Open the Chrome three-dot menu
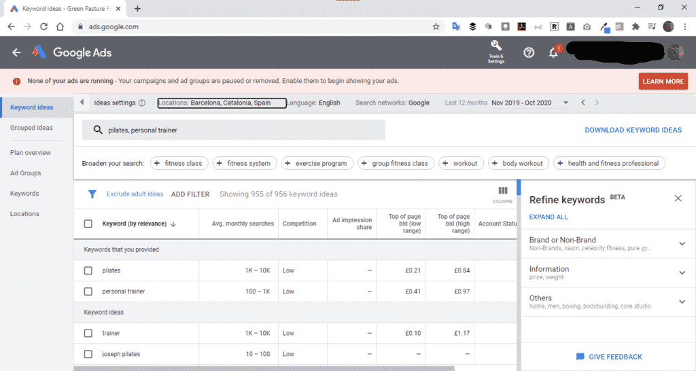Image resolution: width=696 pixels, height=371 pixels. tap(685, 26)
